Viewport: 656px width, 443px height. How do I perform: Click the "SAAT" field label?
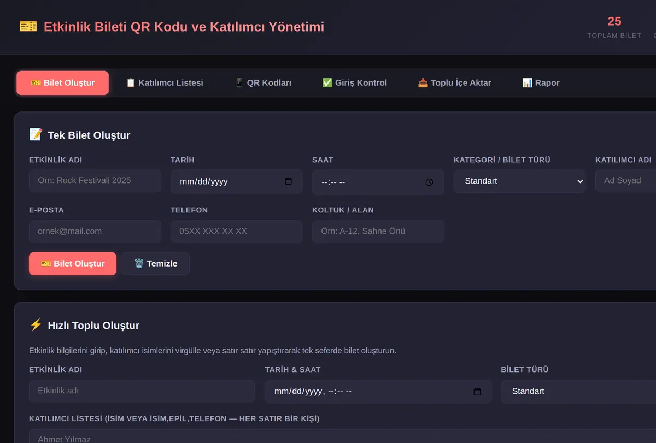(323, 160)
